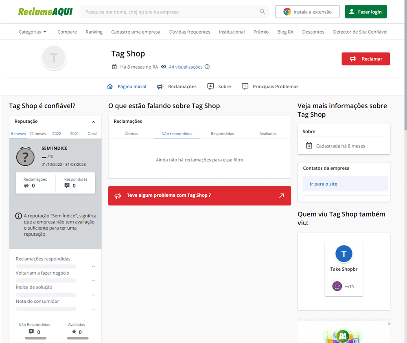
Task: Collapse the Reputação panel chevron
Action: pyautogui.click(x=94, y=122)
